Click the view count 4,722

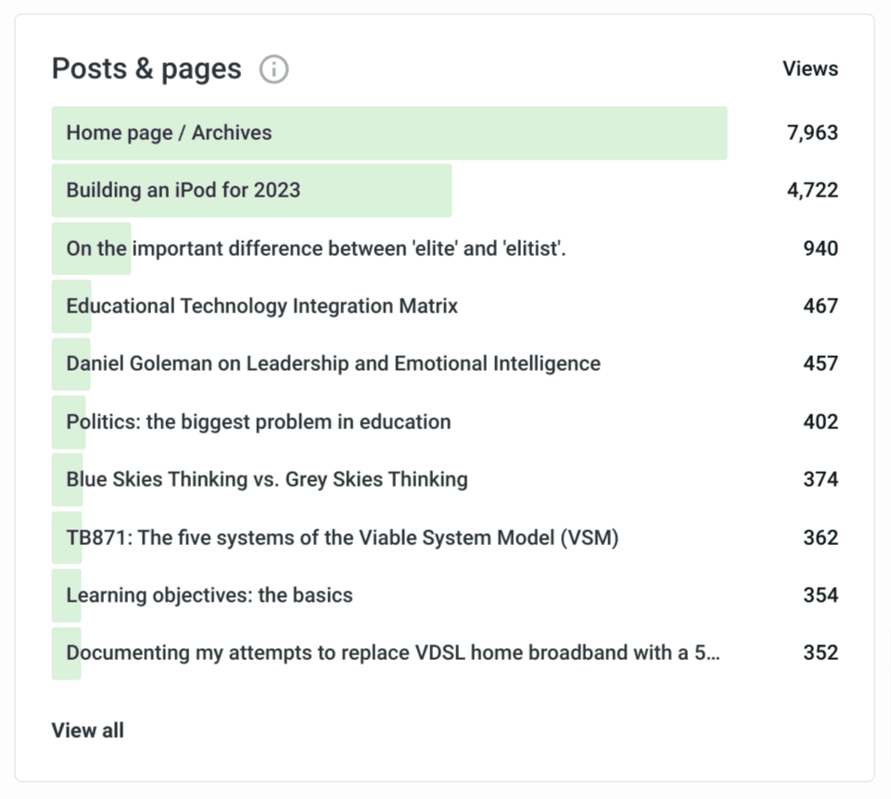tap(811, 190)
